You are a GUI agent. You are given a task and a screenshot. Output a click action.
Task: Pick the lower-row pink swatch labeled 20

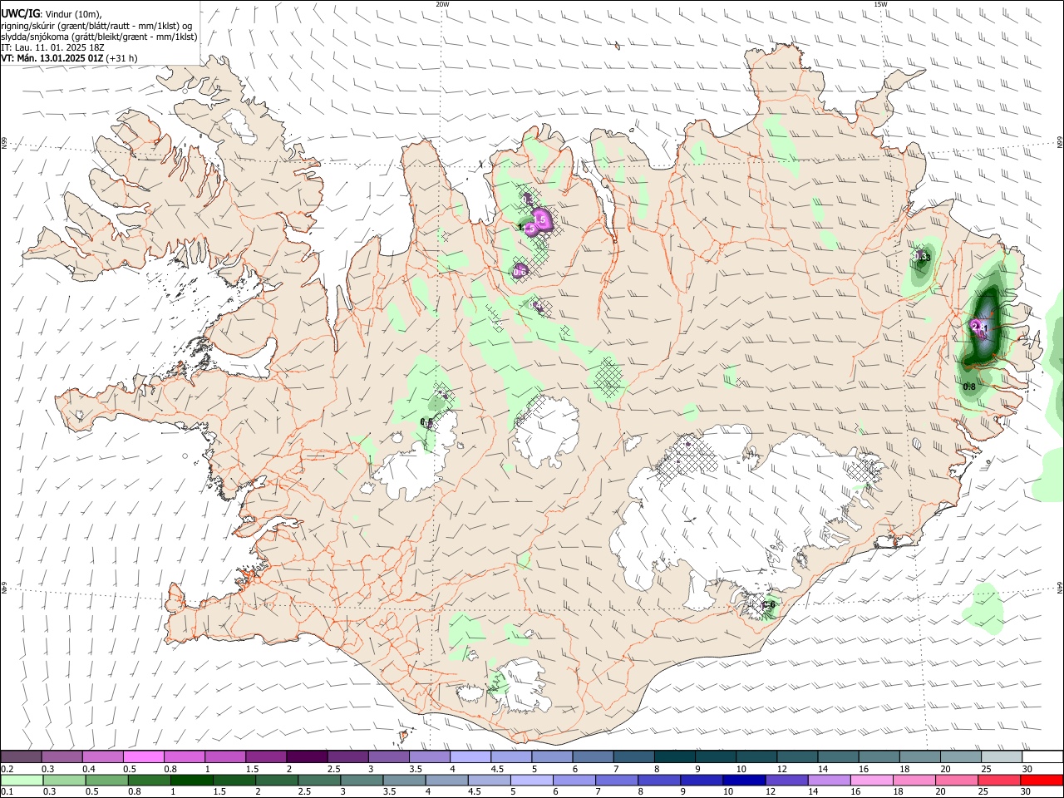coord(956,780)
